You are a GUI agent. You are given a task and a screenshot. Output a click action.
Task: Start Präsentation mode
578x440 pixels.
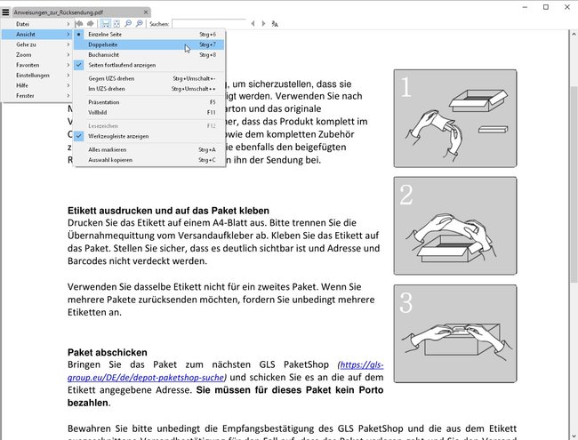pyautogui.click(x=149, y=102)
